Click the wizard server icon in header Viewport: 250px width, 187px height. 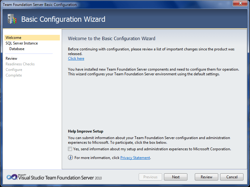(12, 19)
